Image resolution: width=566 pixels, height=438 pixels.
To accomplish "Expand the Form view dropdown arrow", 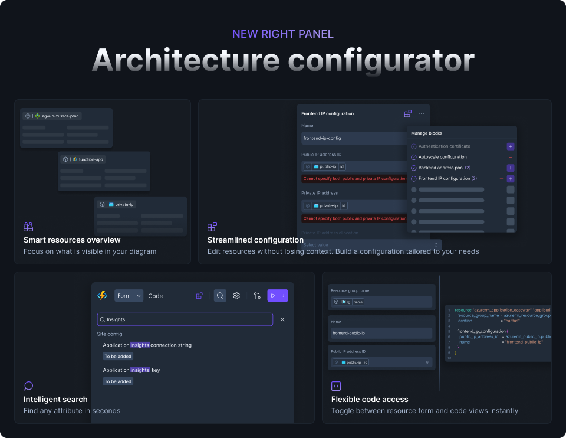I will click(x=139, y=296).
